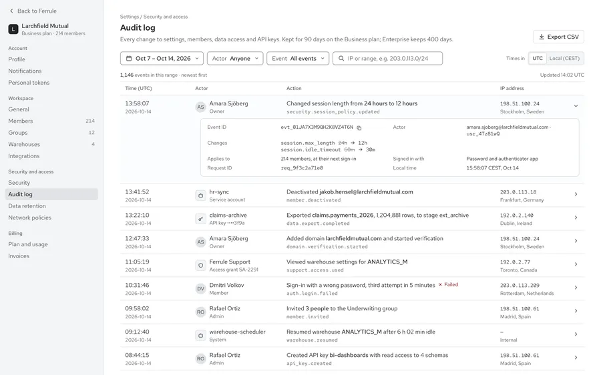Image resolution: width=601 pixels, height=375 pixels.
Task: Open Profile in the sidebar
Action: click(51, 59)
